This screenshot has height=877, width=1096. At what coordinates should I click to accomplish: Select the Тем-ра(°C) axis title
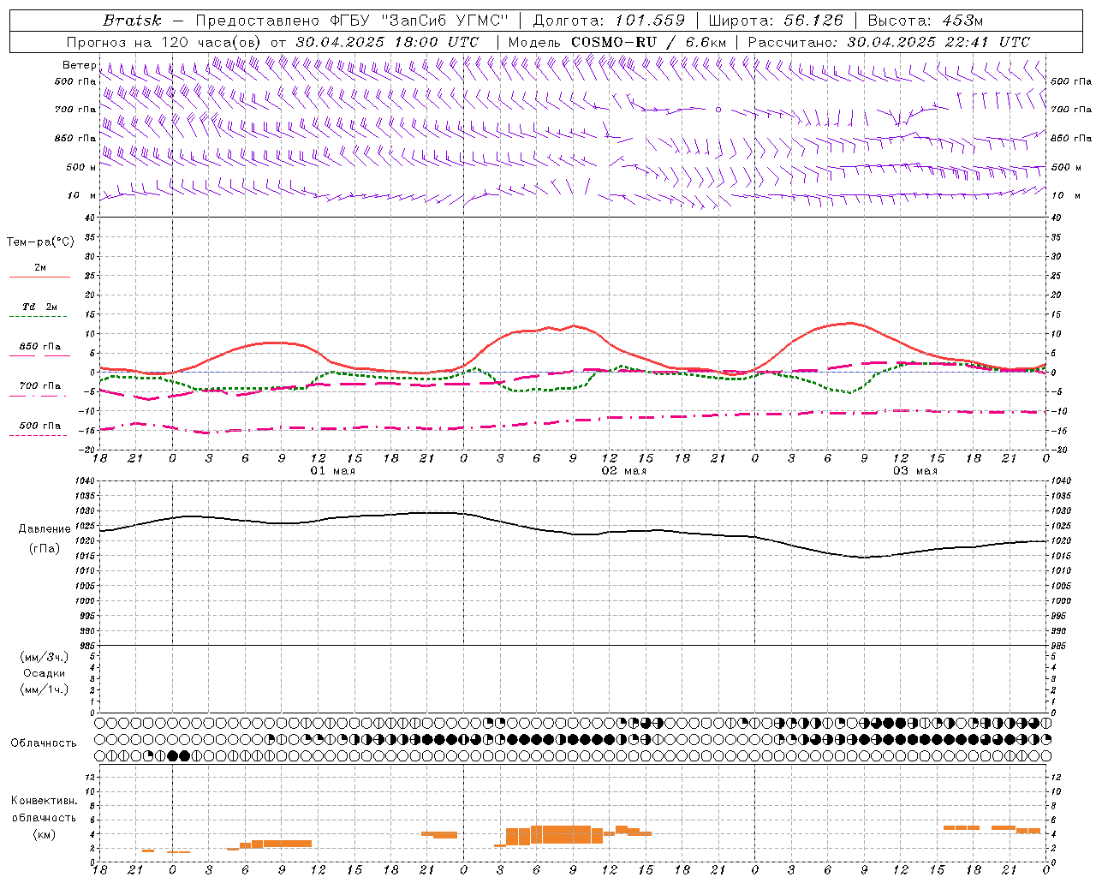pos(40,242)
